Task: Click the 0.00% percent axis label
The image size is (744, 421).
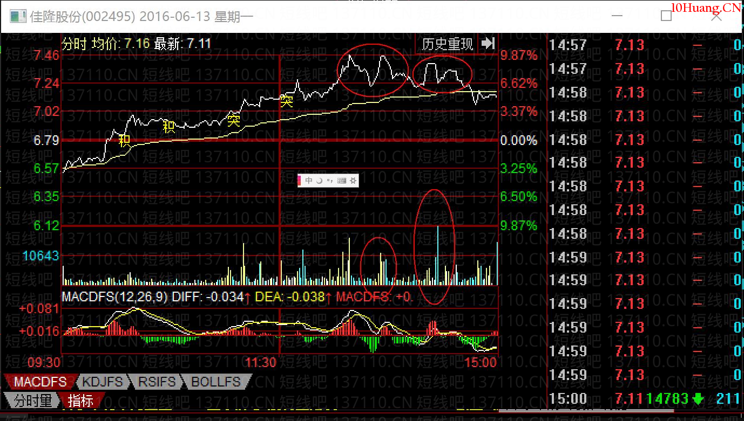Action: coord(519,141)
